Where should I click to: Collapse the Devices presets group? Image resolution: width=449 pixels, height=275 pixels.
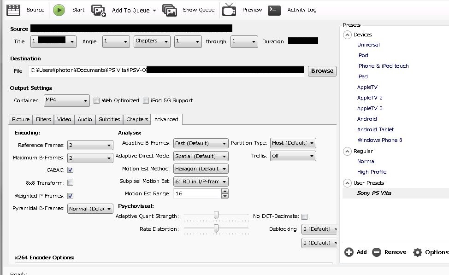[347, 35]
